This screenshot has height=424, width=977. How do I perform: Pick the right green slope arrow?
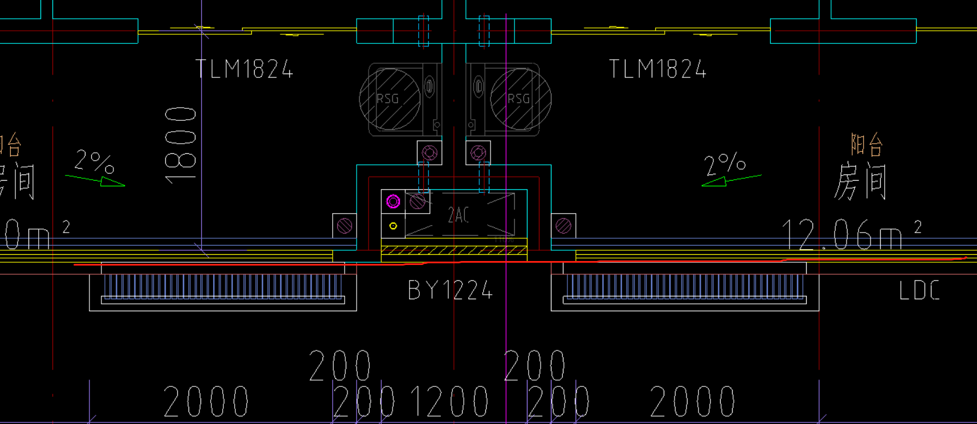[731, 181]
